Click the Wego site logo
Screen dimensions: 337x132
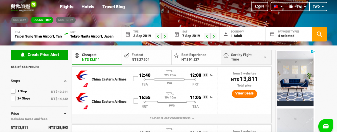23,7
